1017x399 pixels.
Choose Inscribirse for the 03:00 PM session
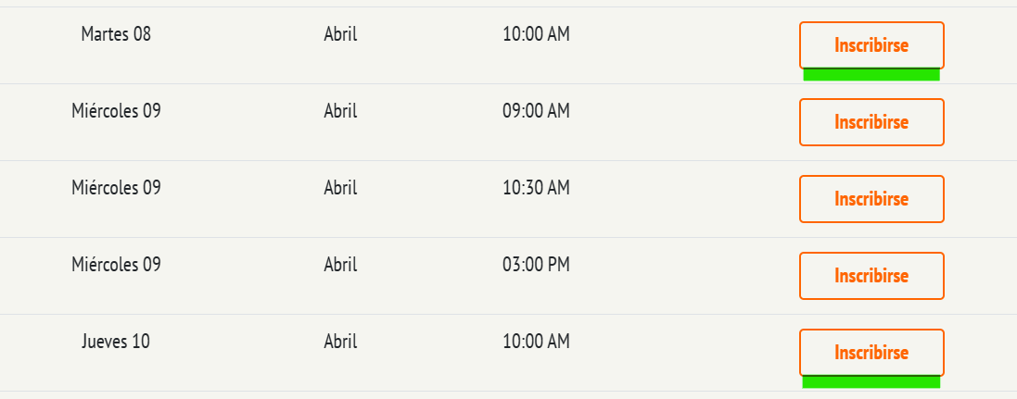click(871, 276)
